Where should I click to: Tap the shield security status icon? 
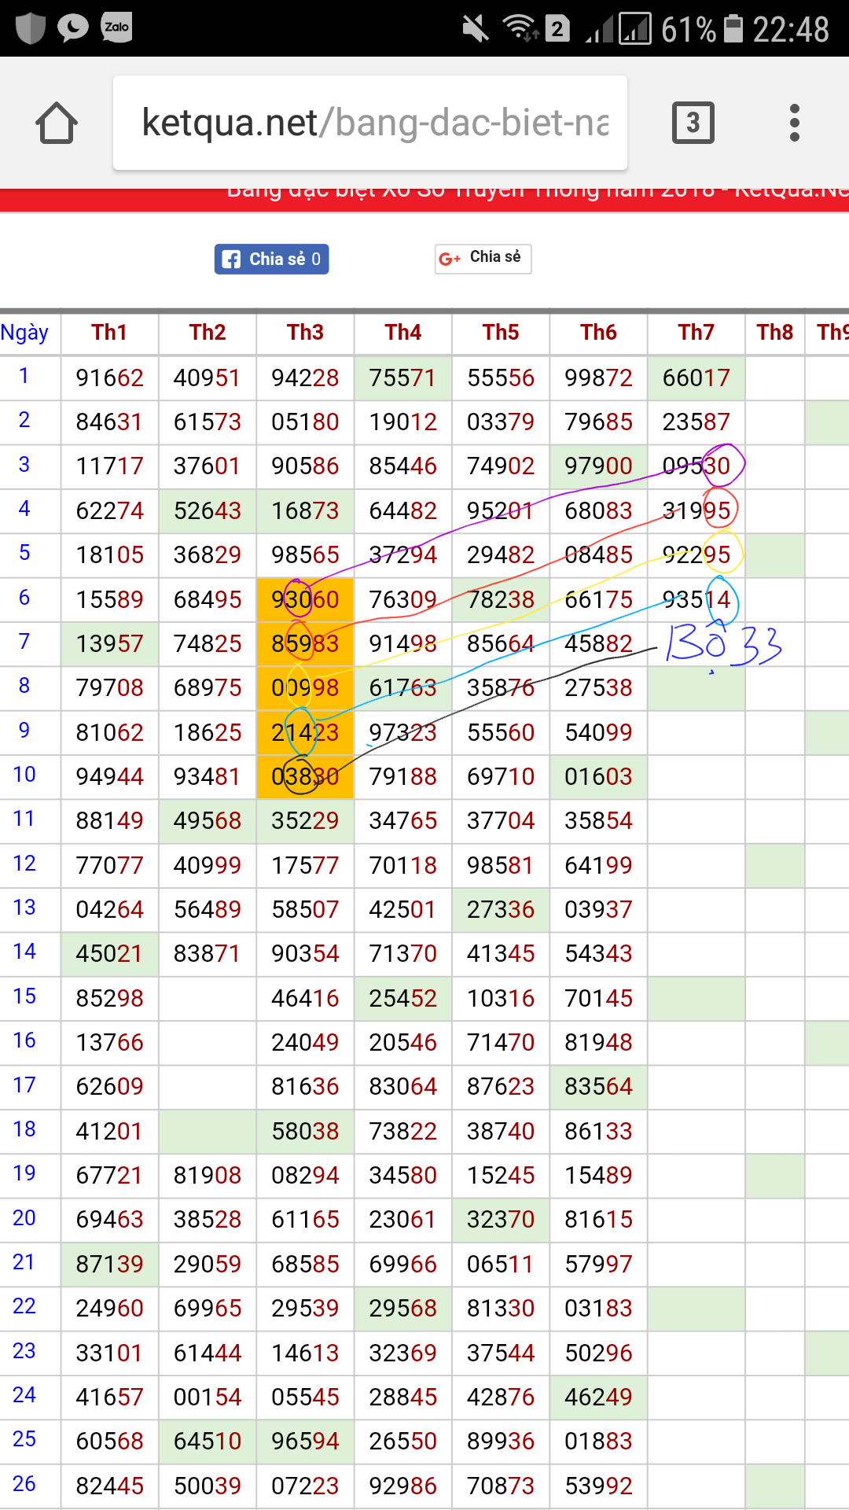click(x=31, y=28)
